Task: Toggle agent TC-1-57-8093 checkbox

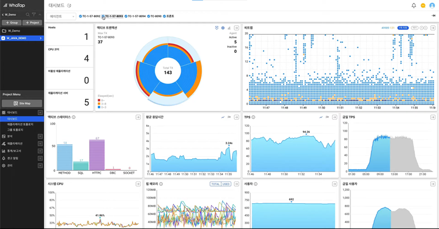Action: 103,16
